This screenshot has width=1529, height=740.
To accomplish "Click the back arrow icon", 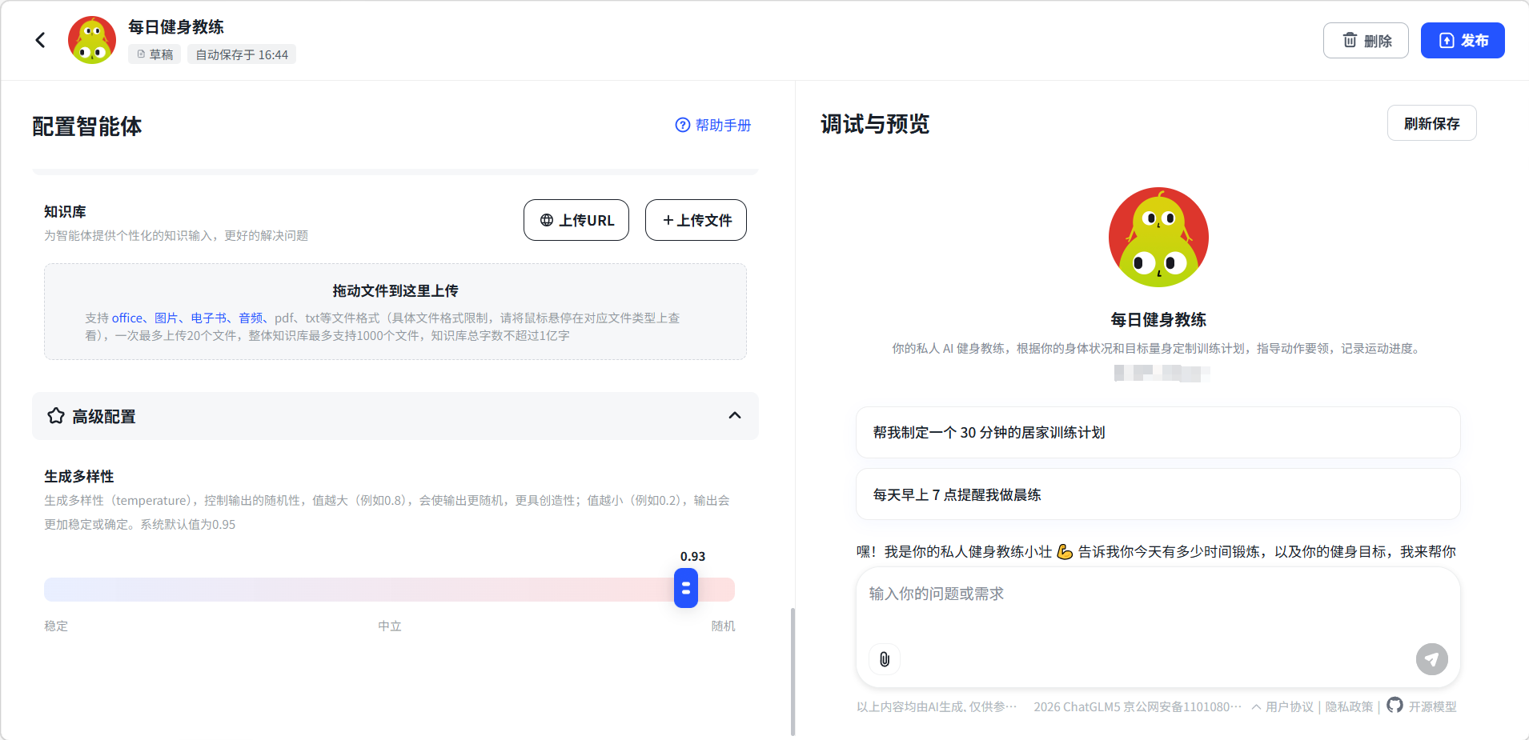I will 40,40.
